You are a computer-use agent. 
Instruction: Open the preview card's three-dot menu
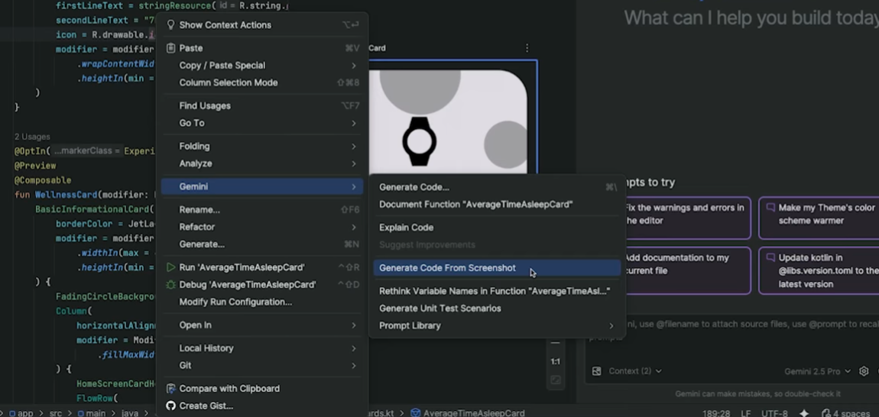pyautogui.click(x=527, y=48)
